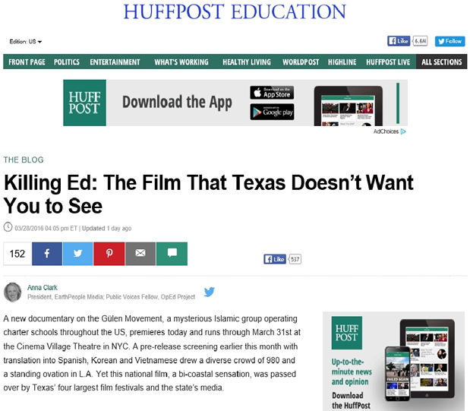Share article on Facebook
The width and height of the screenshot is (470, 411).
(x=47, y=254)
